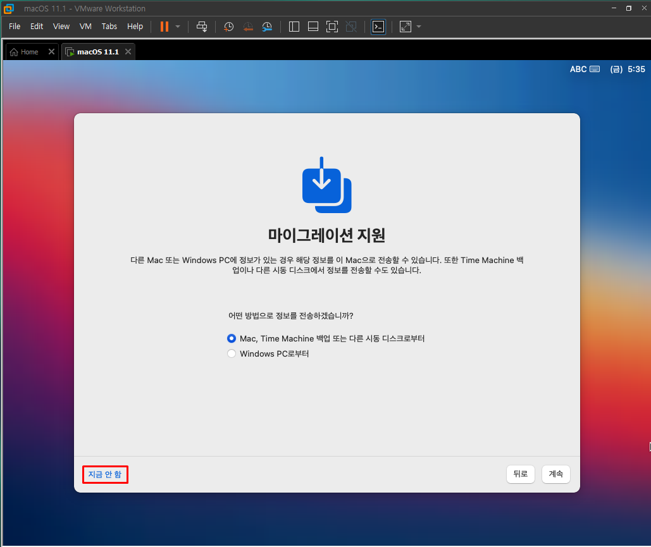651x547 pixels.
Task: Click the Unity mode icon
Action: [x=351, y=27]
